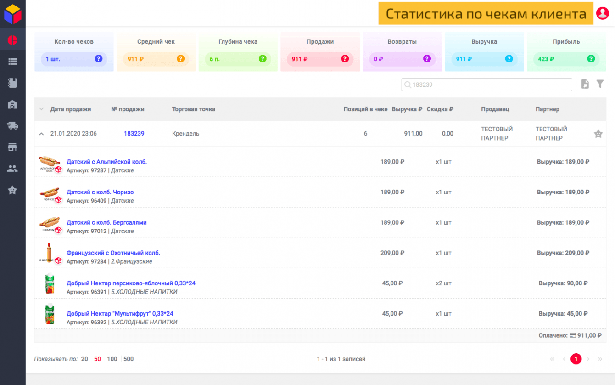615x385 pixels.
Task: Click the Добрый Нектар Мультифрут product thumbnail
Action: click(49, 314)
